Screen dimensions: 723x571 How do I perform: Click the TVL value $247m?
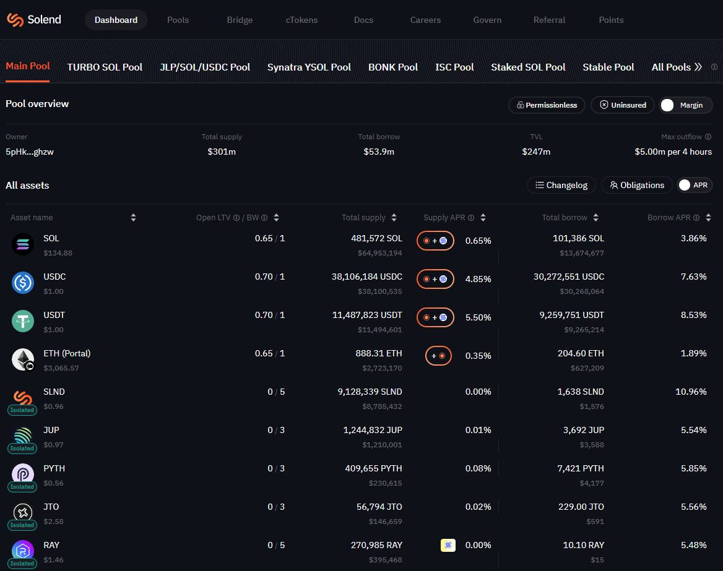pos(536,152)
